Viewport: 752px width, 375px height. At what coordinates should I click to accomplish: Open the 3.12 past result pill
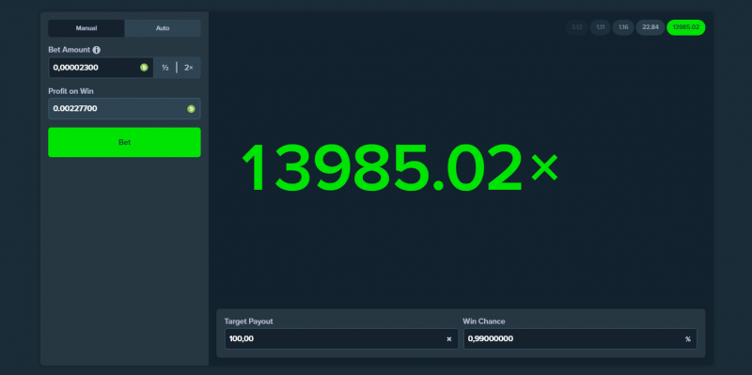tap(576, 27)
